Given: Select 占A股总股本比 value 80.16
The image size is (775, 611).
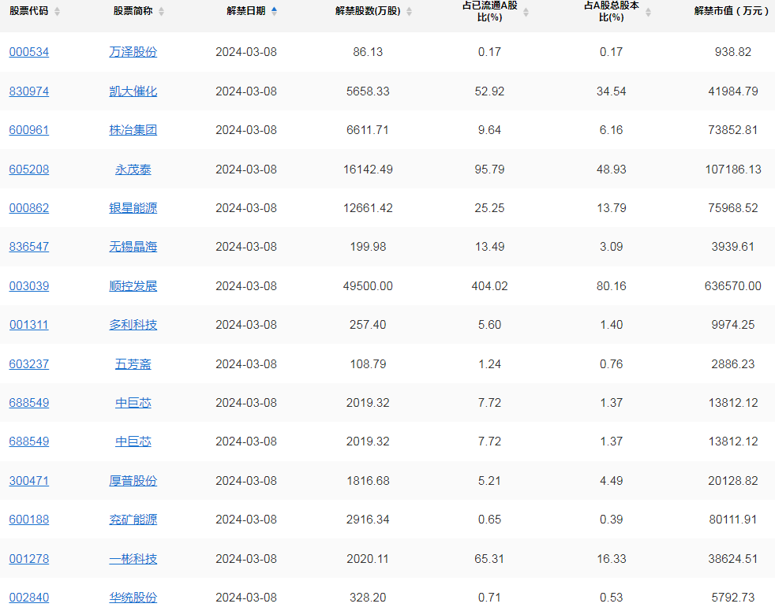Looking at the screenshot, I should [x=612, y=286].
